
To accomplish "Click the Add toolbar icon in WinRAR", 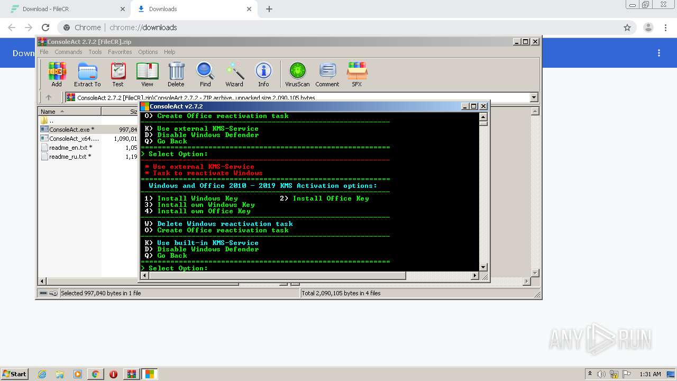I will [57, 74].
